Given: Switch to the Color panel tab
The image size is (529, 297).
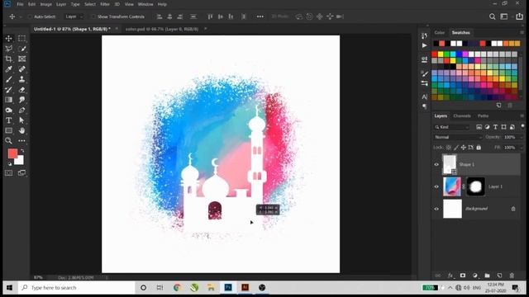Looking at the screenshot, I should point(440,33).
